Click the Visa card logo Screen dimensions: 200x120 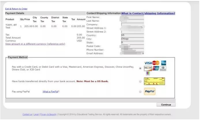click(x=148, y=63)
